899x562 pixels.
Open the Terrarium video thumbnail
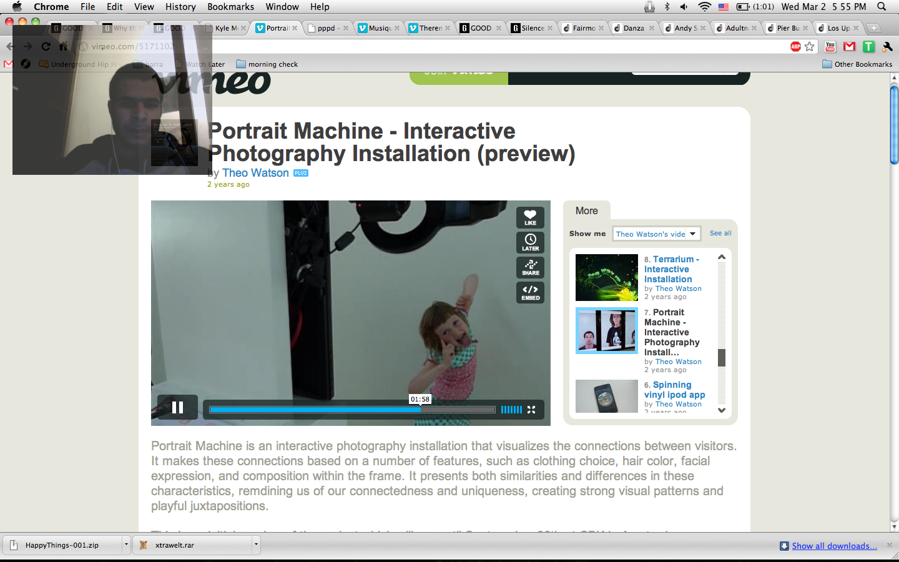(606, 277)
